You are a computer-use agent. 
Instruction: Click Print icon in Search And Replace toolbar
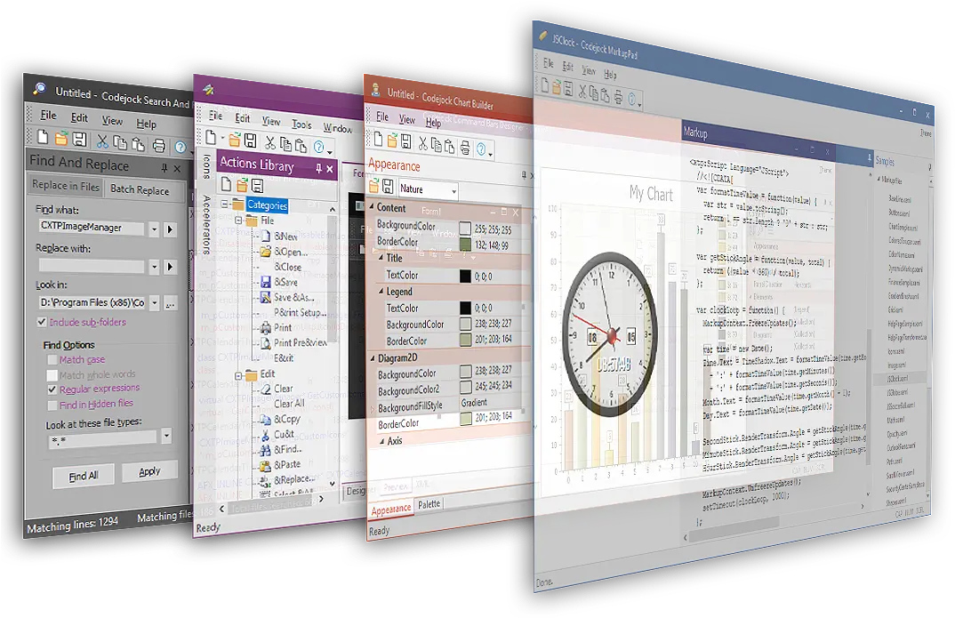pyautogui.click(x=158, y=145)
